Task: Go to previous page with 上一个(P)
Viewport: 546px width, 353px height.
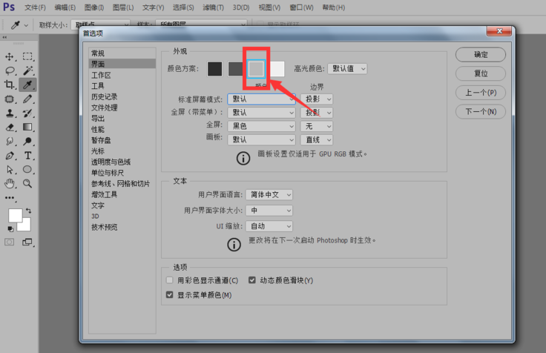Action: click(x=481, y=93)
